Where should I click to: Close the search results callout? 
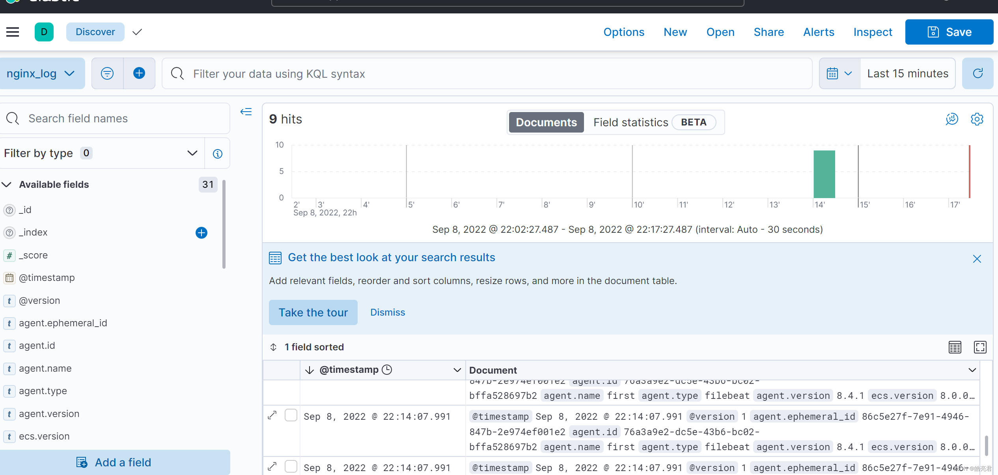tap(977, 259)
